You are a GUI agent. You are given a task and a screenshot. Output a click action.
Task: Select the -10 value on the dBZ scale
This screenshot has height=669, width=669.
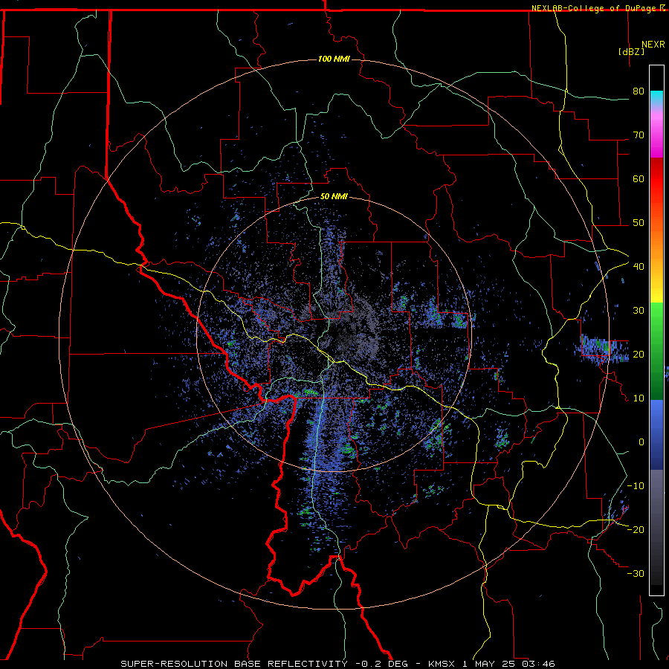636,485
